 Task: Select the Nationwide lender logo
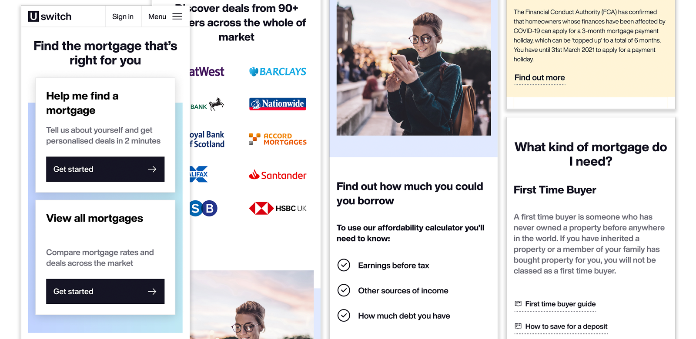pyautogui.click(x=278, y=104)
